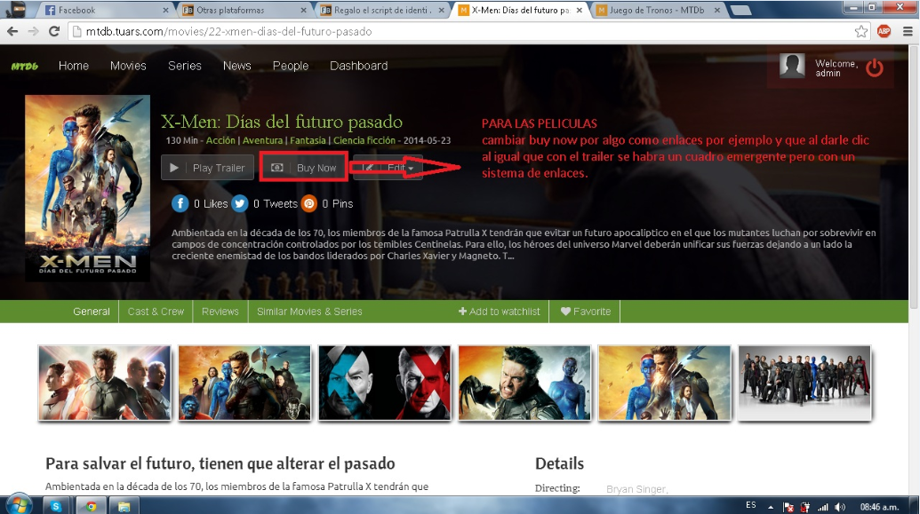The height and width of the screenshot is (514, 920).
Task: Open the News navigation link
Action: [x=236, y=66]
